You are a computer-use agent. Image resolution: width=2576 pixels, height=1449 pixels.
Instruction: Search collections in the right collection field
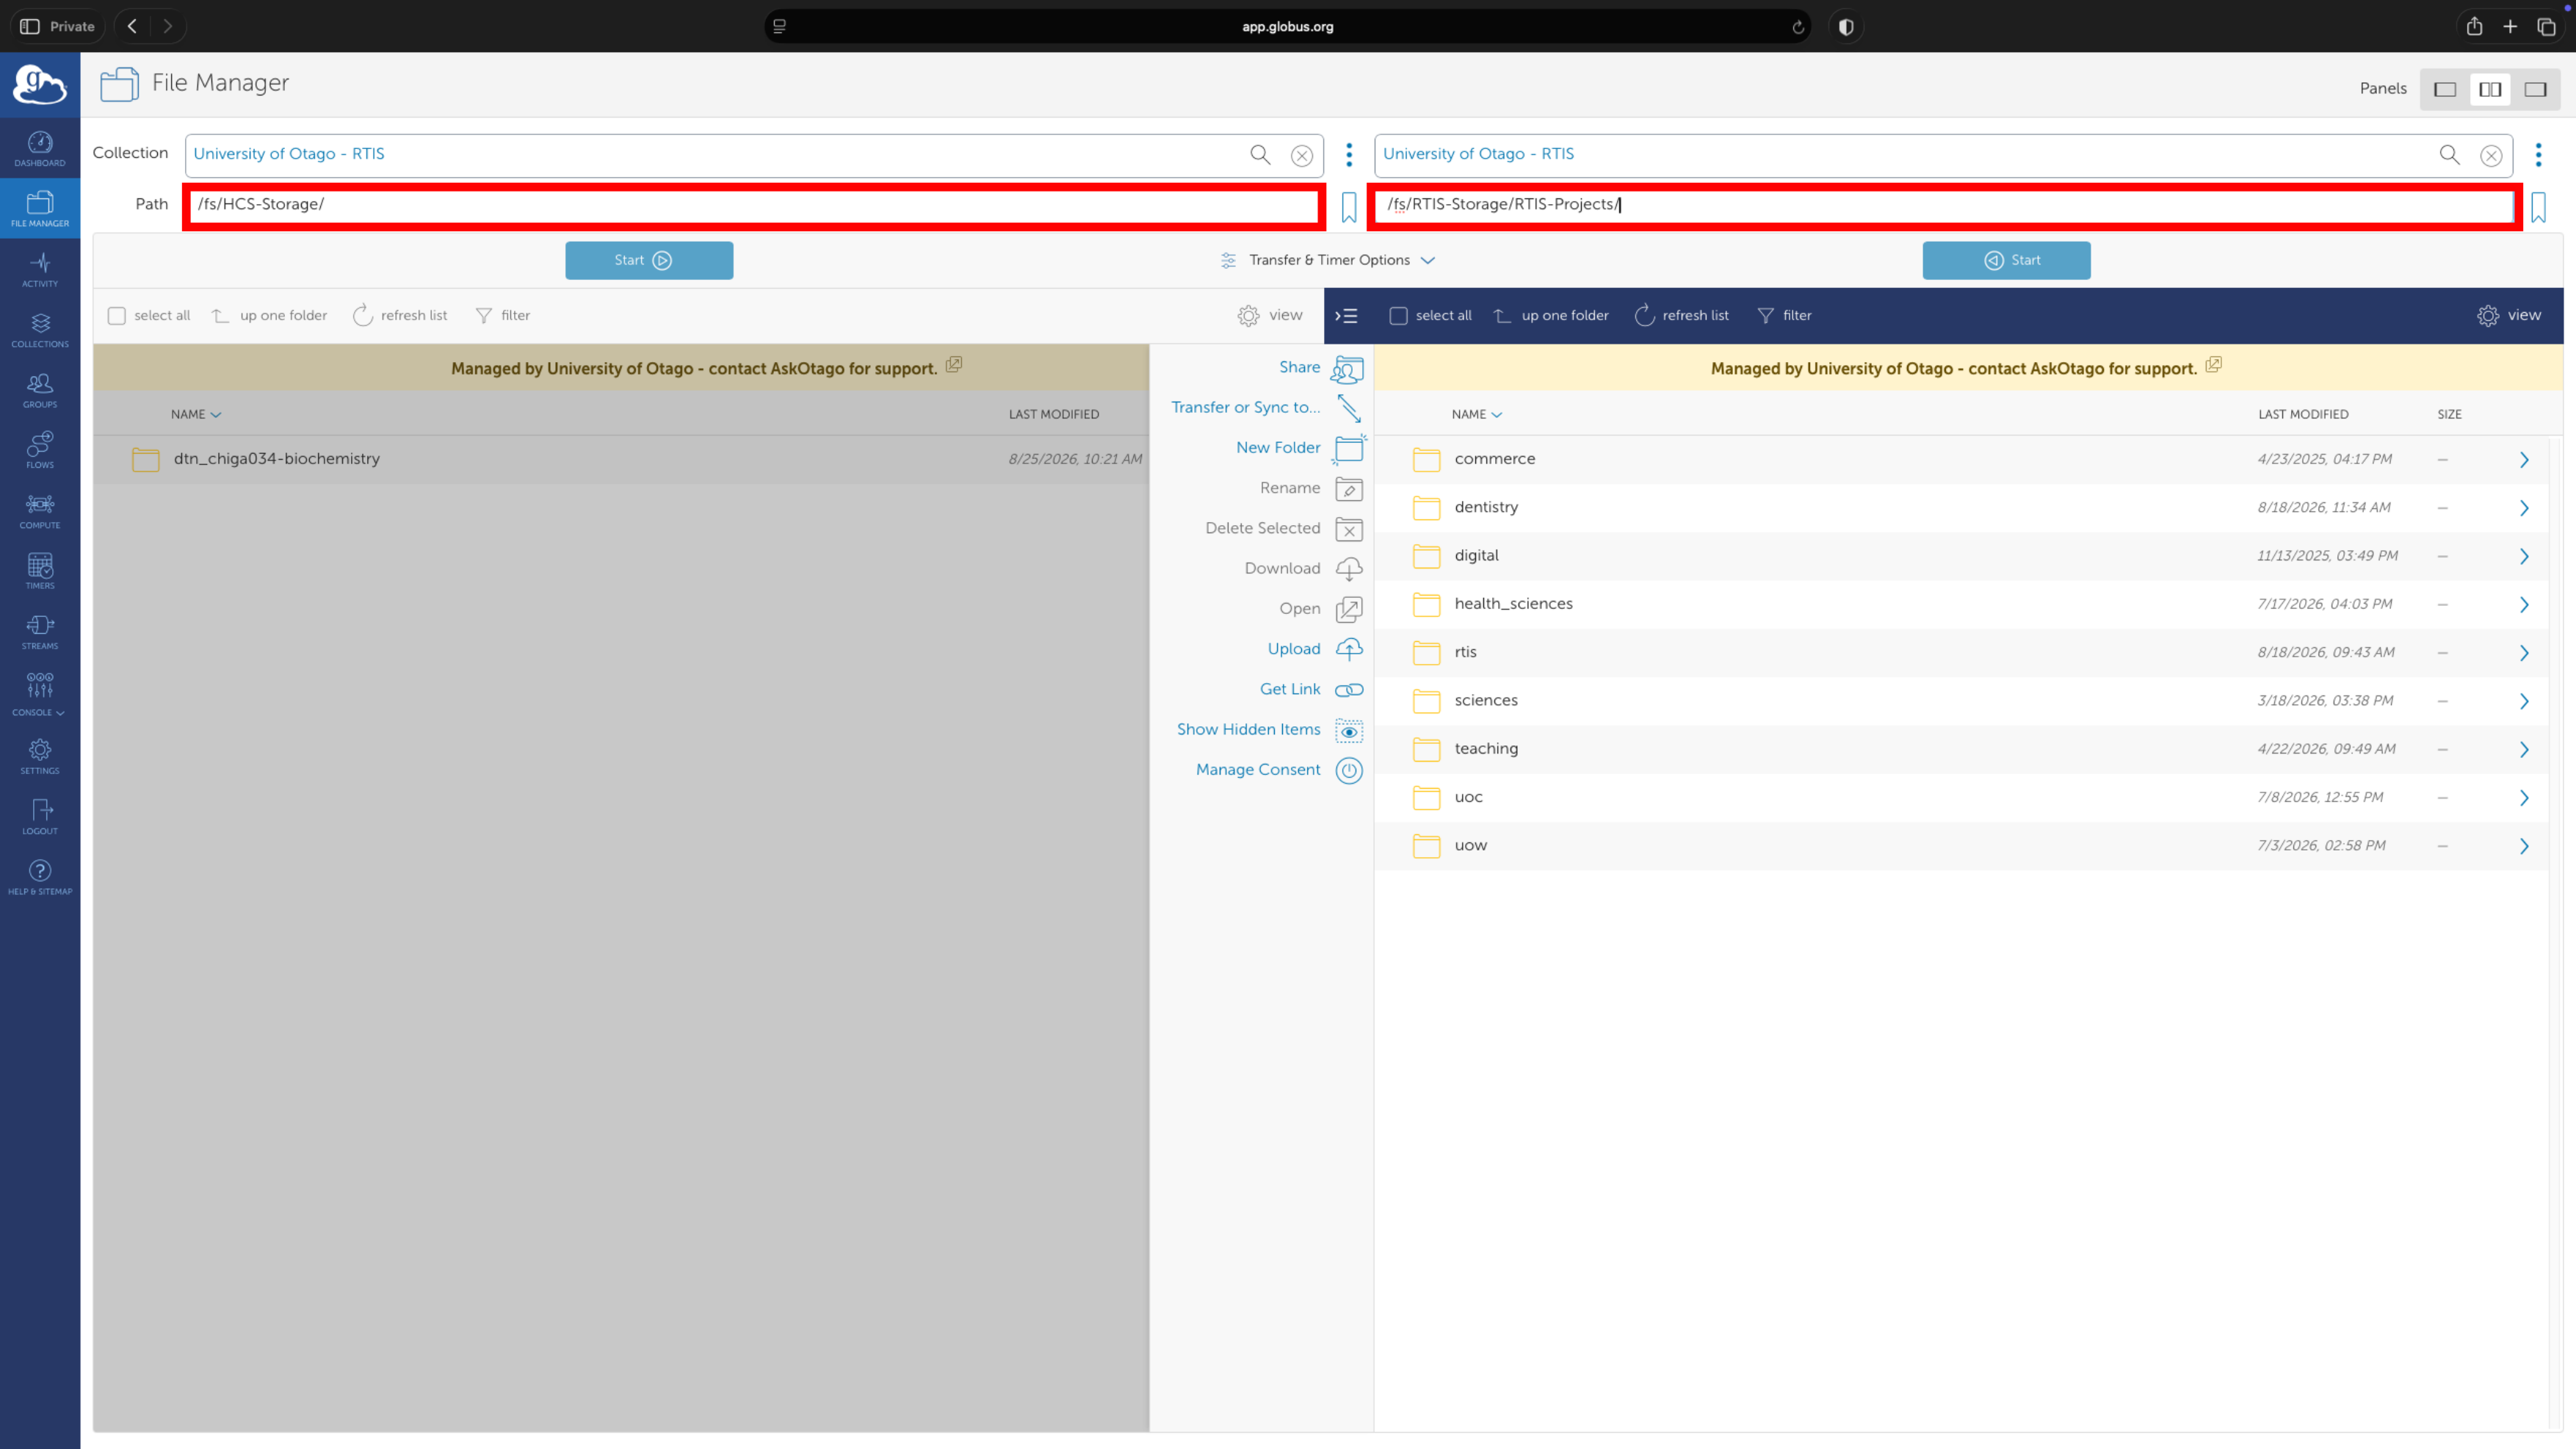[x=2449, y=154]
